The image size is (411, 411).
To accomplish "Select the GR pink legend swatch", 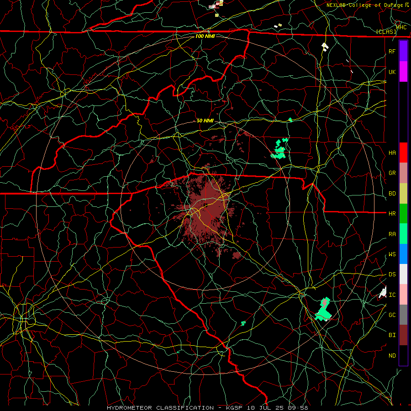I will pyautogui.click(x=403, y=173).
